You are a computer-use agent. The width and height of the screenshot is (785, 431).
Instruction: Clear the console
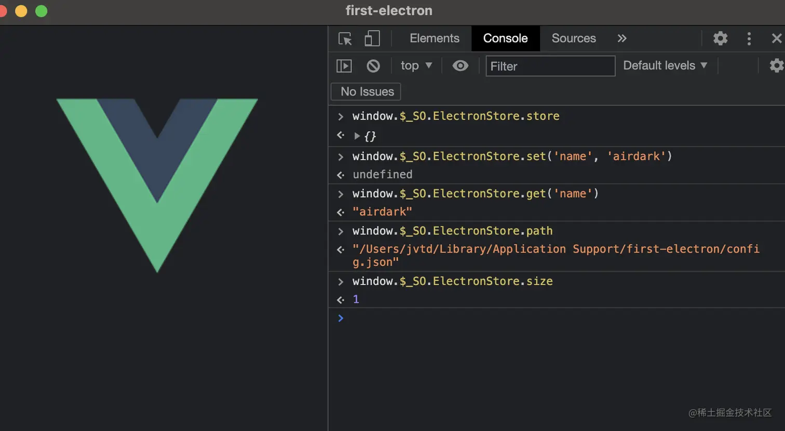[373, 66]
